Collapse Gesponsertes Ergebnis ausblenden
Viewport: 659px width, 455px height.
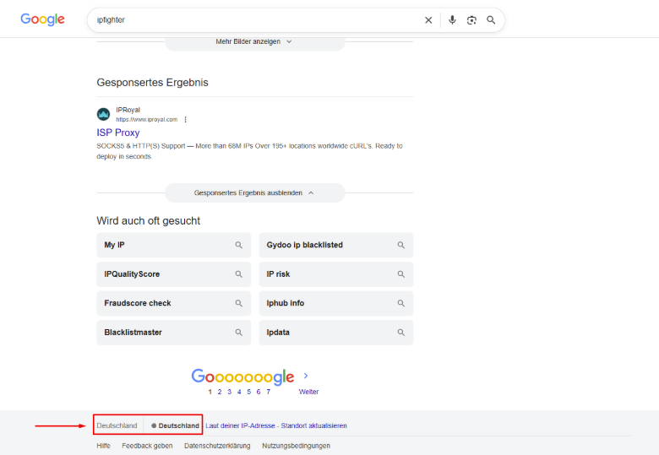[x=254, y=193]
